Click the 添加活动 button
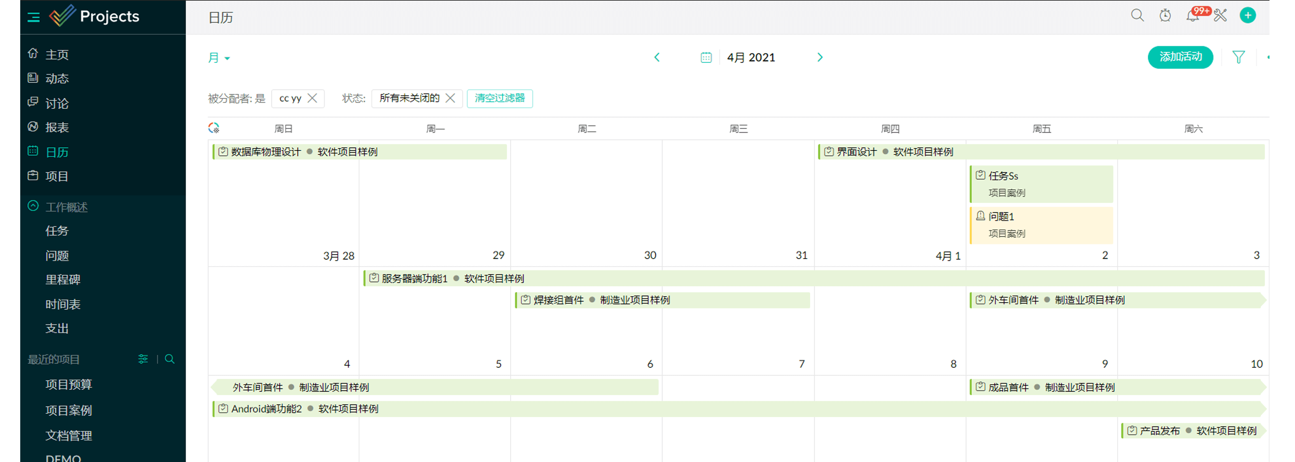Image resolution: width=1295 pixels, height=462 pixels. (x=1180, y=57)
